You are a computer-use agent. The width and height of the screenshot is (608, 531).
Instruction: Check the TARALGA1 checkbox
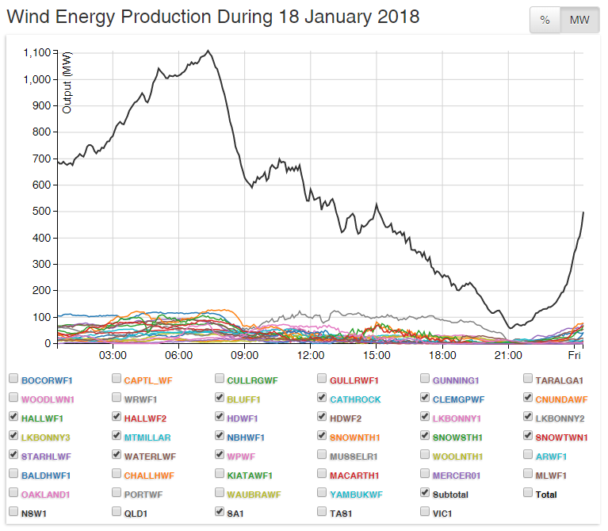coord(528,380)
